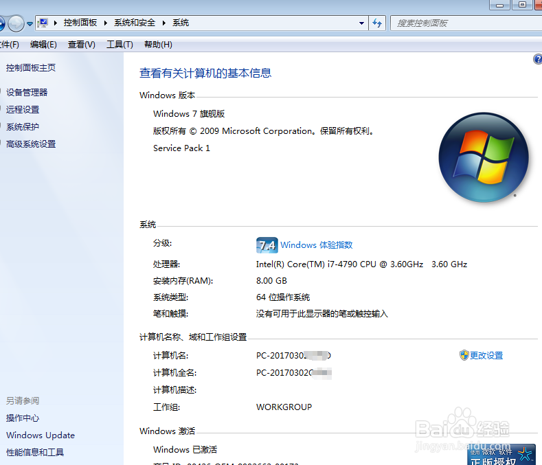Open Windows 体验指数 link
542x465 pixels.
[x=316, y=245]
